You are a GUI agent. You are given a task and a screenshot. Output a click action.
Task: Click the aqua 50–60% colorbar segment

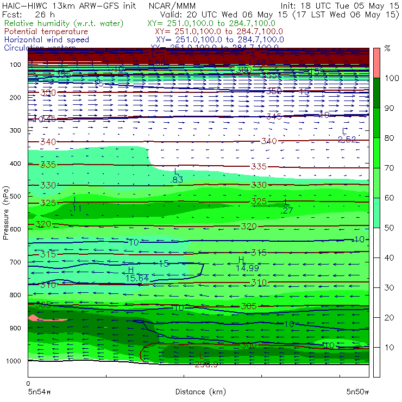pos(376,212)
